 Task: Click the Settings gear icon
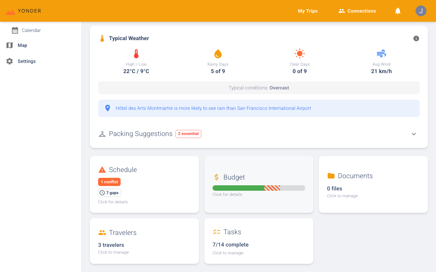10,61
